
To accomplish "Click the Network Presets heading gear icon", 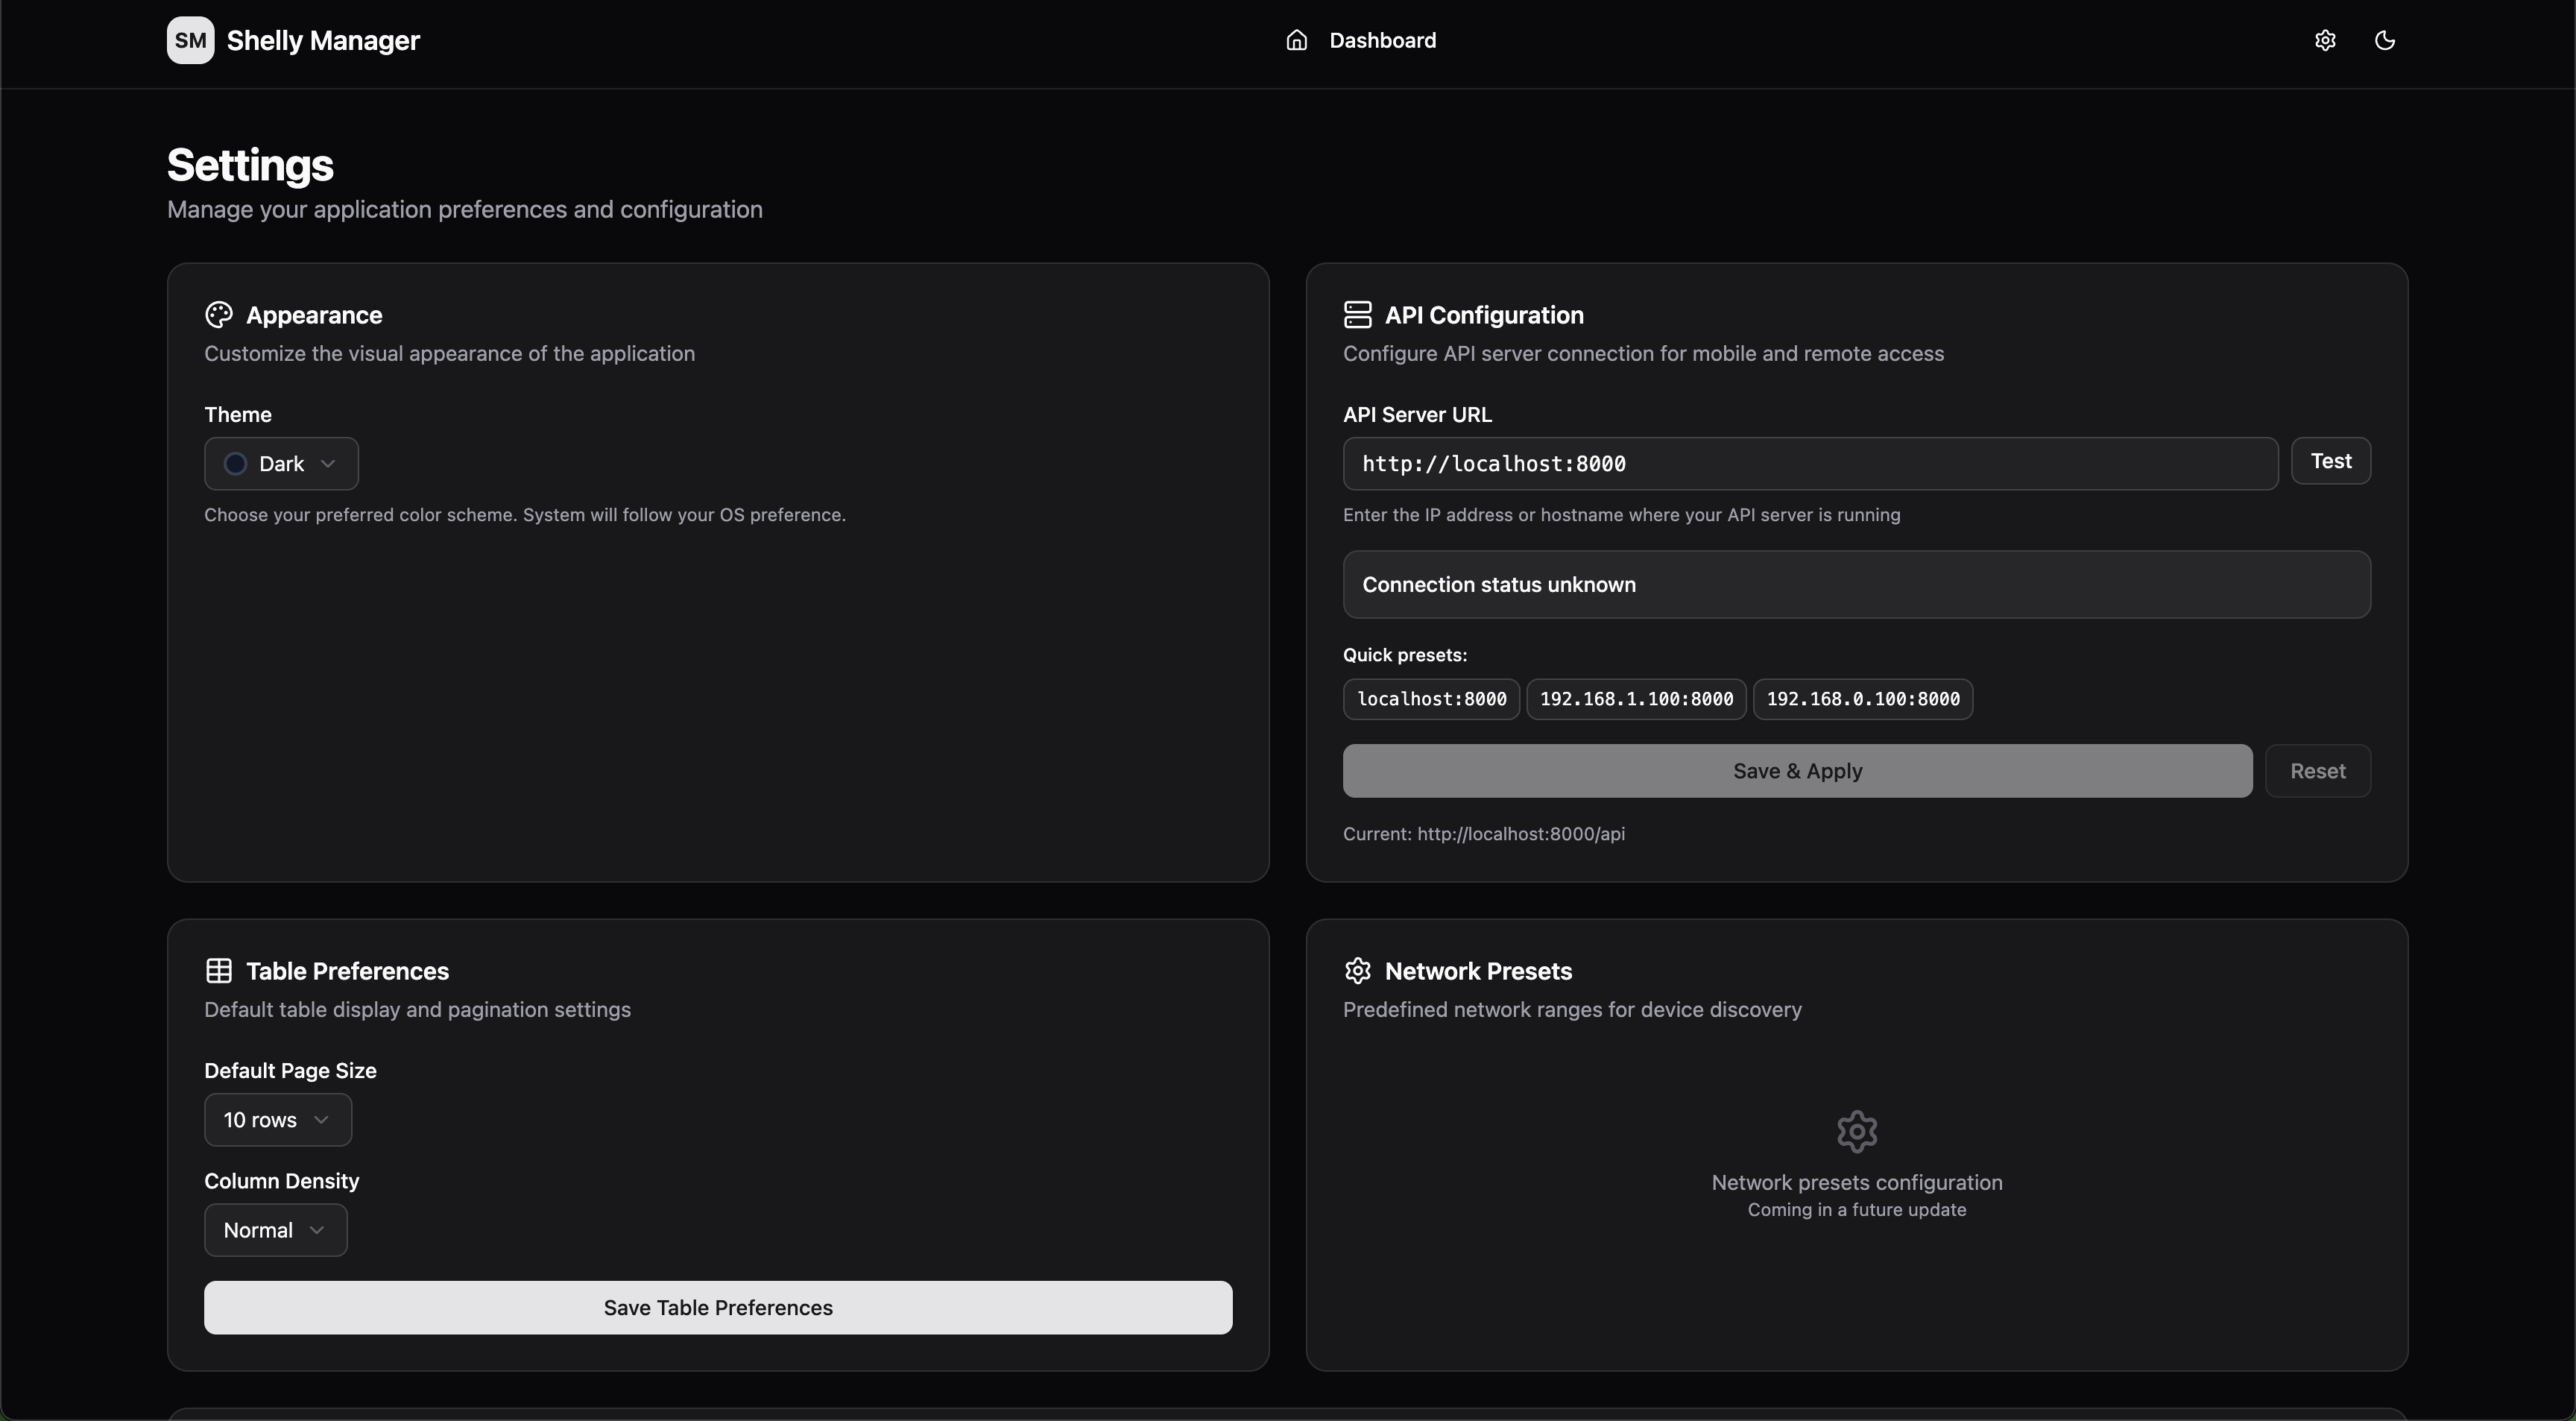I will point(1357,971).
